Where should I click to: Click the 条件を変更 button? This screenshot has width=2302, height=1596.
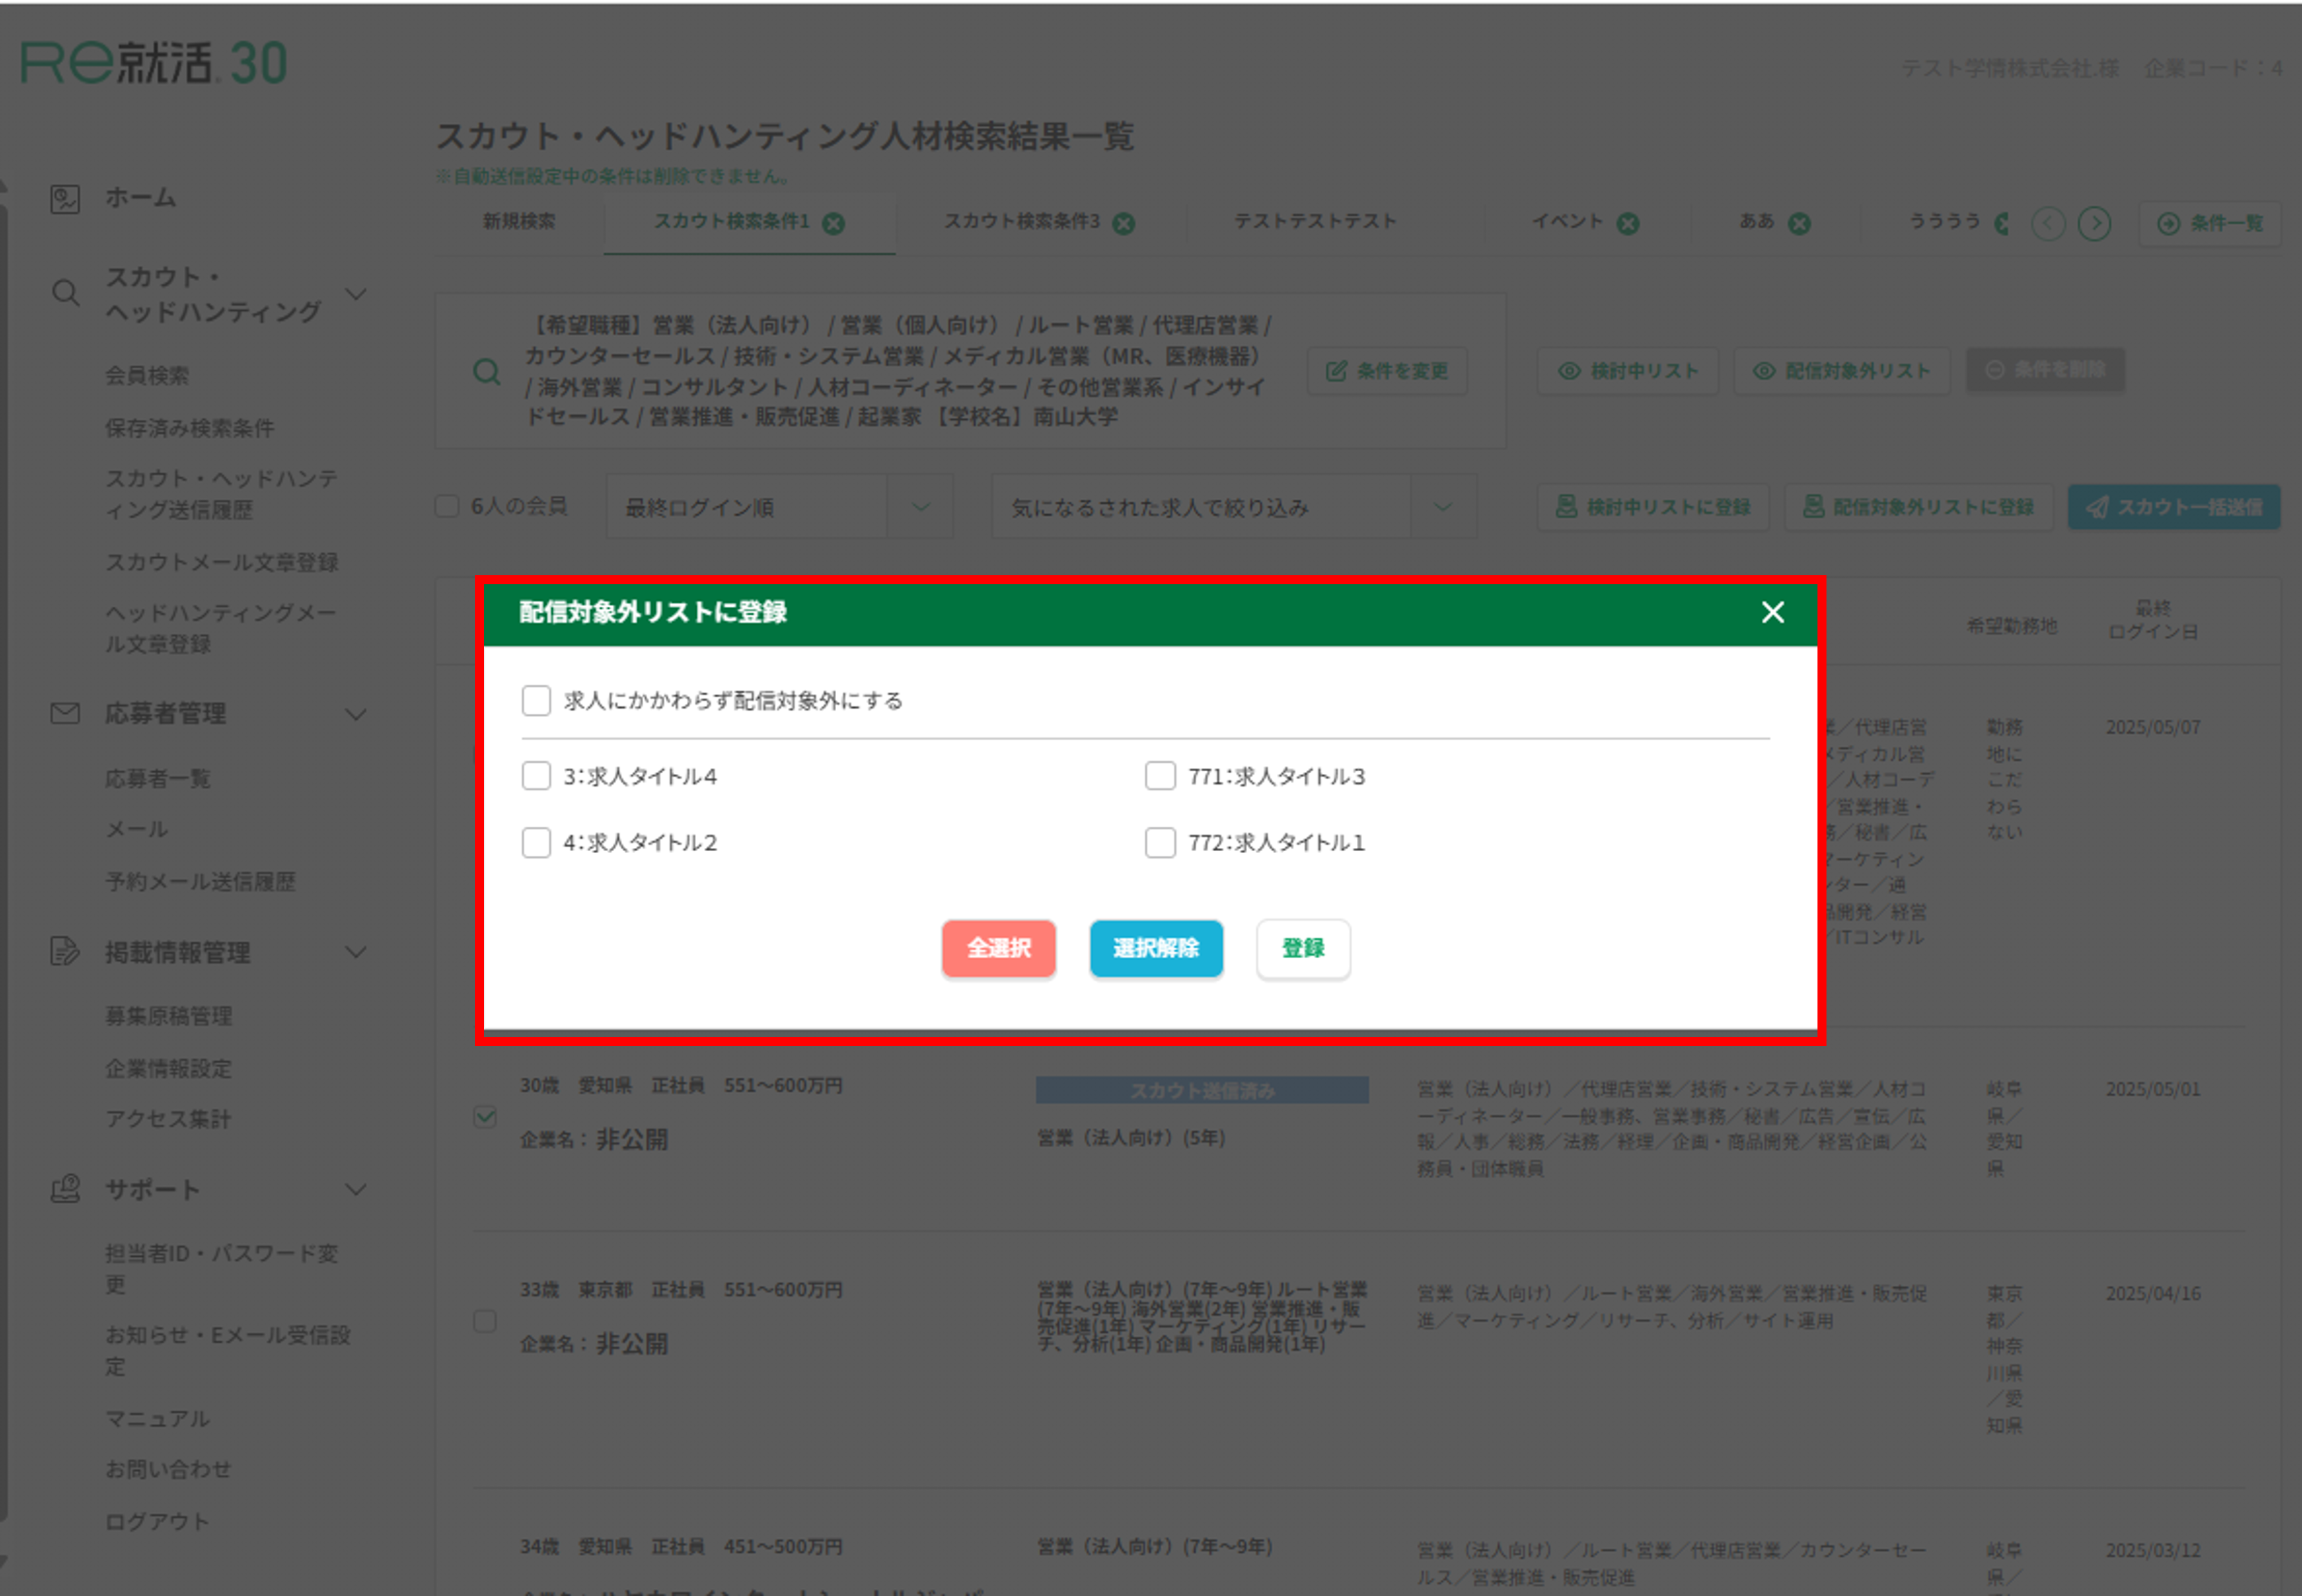point(1386,371)
